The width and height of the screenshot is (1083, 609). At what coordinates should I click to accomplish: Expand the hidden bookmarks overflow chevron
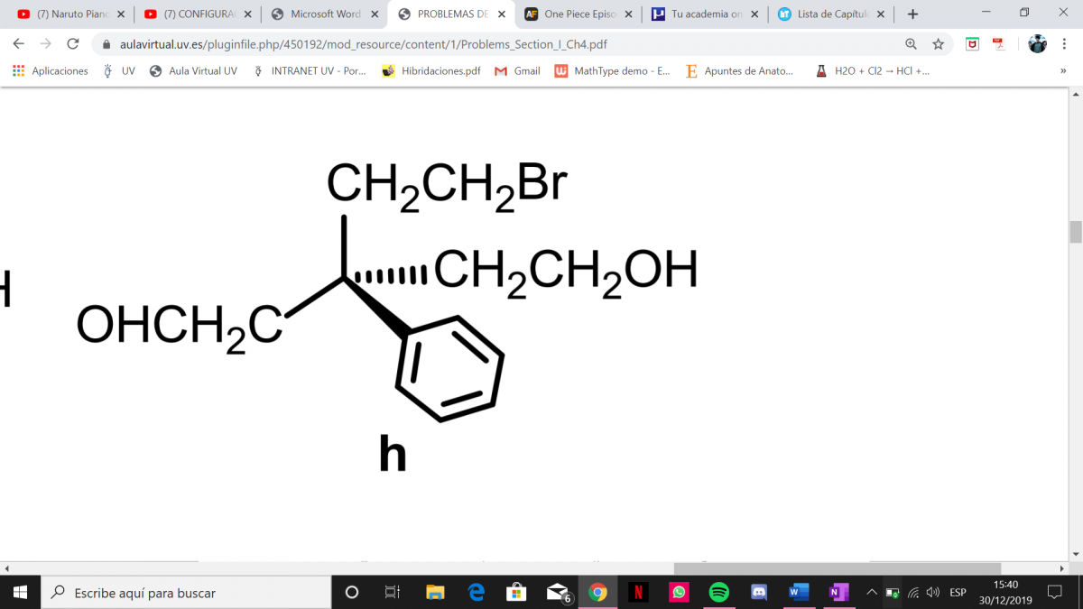(1063, 70)
